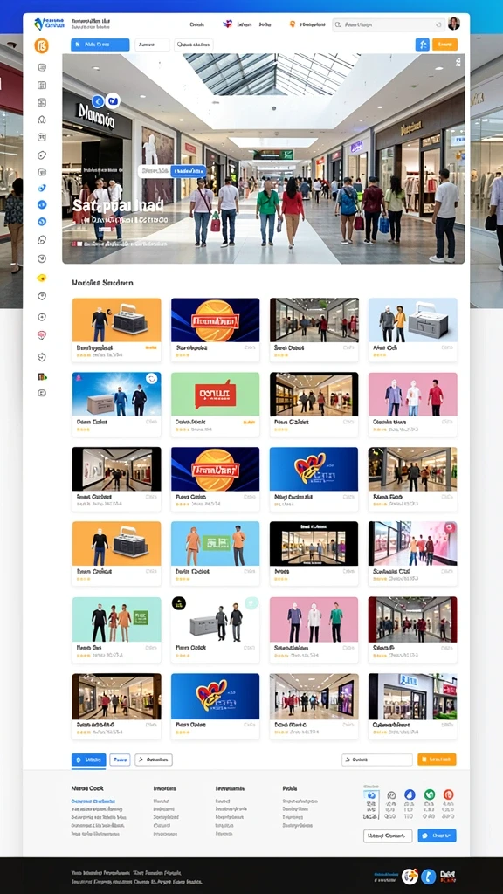503x894 pixels.
Task: Expand the dropdown field with arrow near page bottom
Action: 377,760
